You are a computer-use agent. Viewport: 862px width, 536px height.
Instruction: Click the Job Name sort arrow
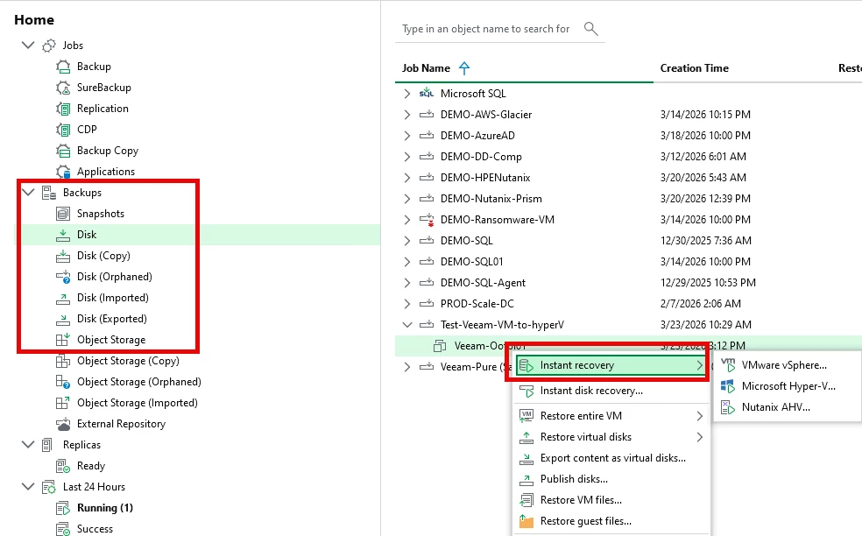464,68
